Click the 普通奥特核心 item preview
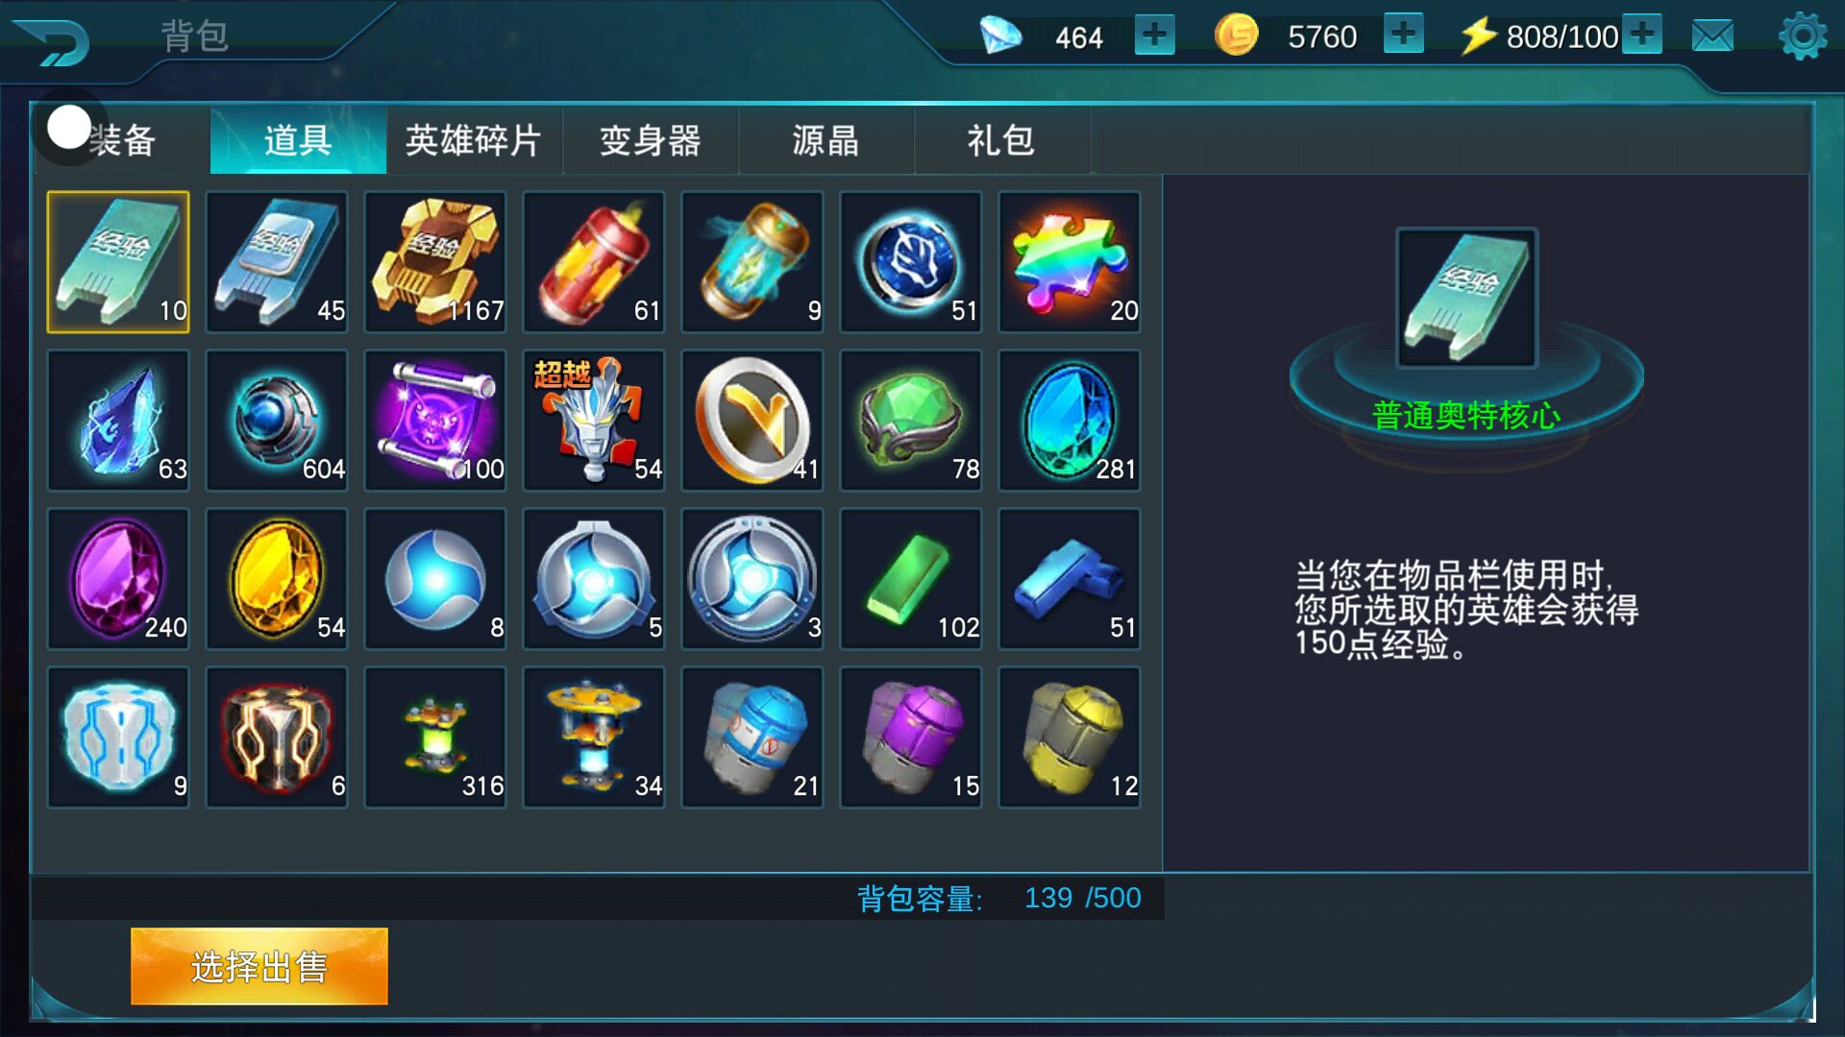Viewport: 1845px width, 1037px height. (1466, 298)
